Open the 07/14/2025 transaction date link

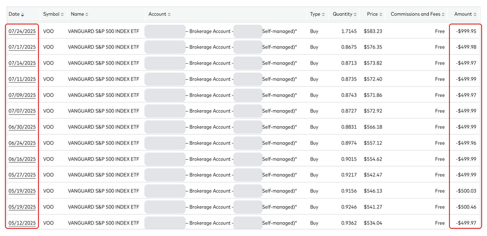22,63
